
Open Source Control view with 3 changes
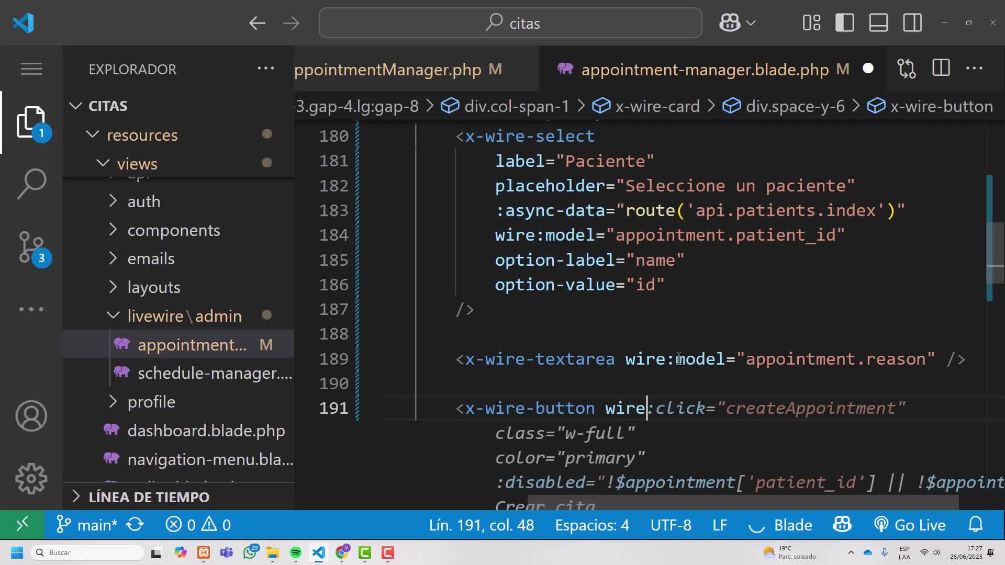pyautogui.click(x=31, y=247)
